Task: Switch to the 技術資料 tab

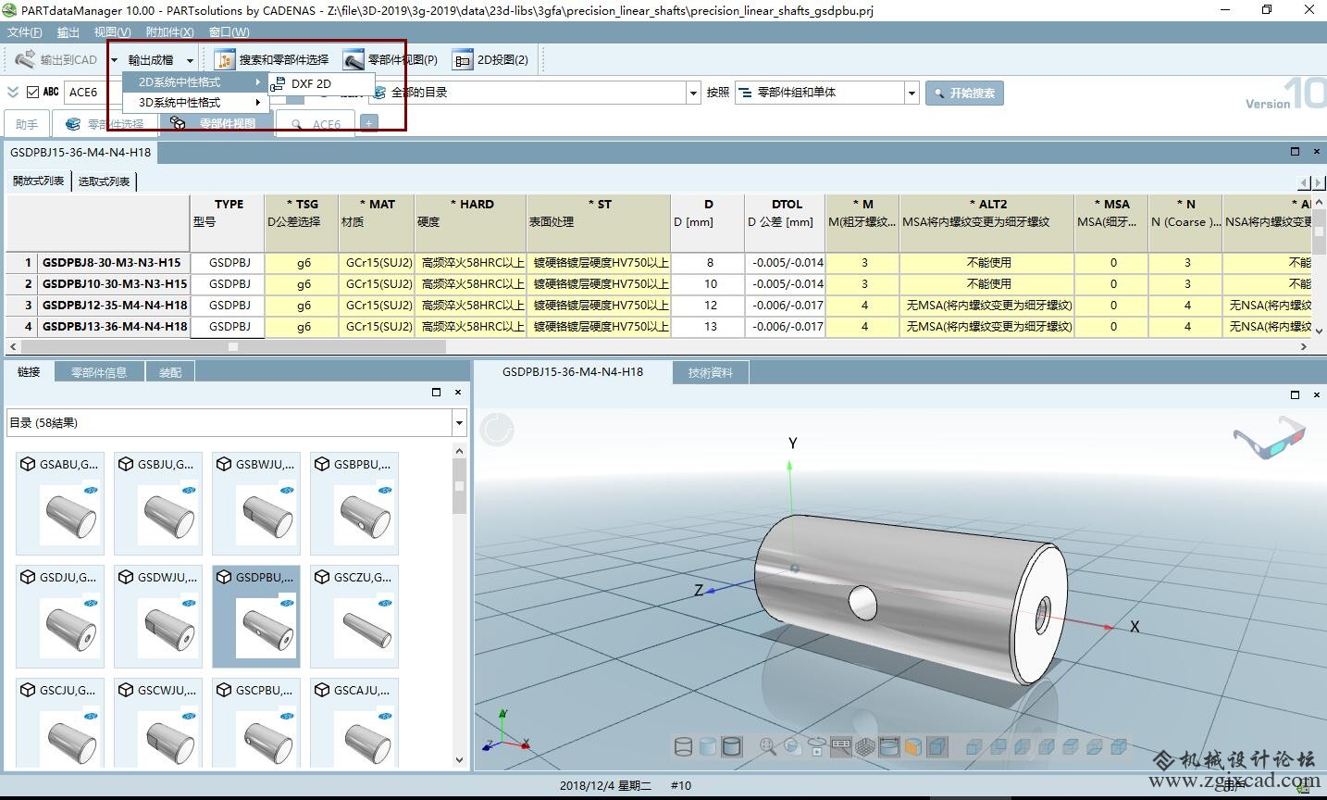Action: click(711, 372)
